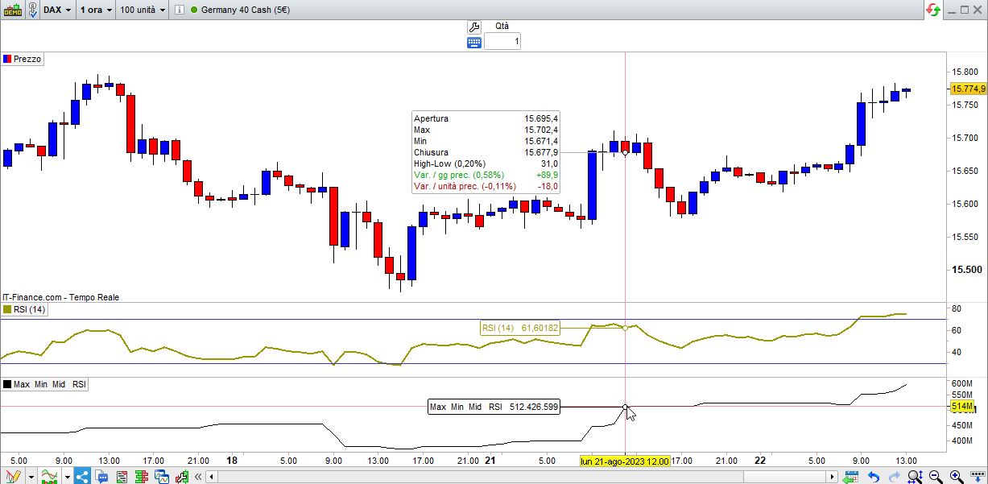Click the undo arrow icon
This screenshot has height=484, width=988.
point(873,476)
